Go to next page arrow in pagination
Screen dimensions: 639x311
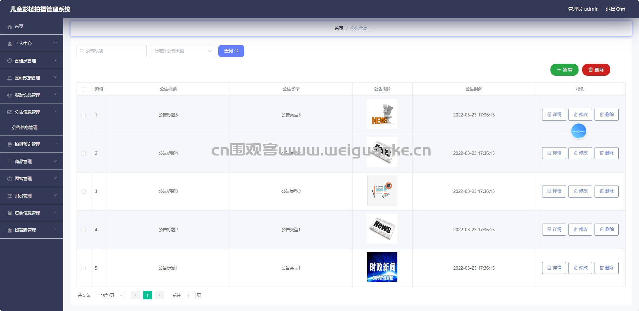point(159,295)
